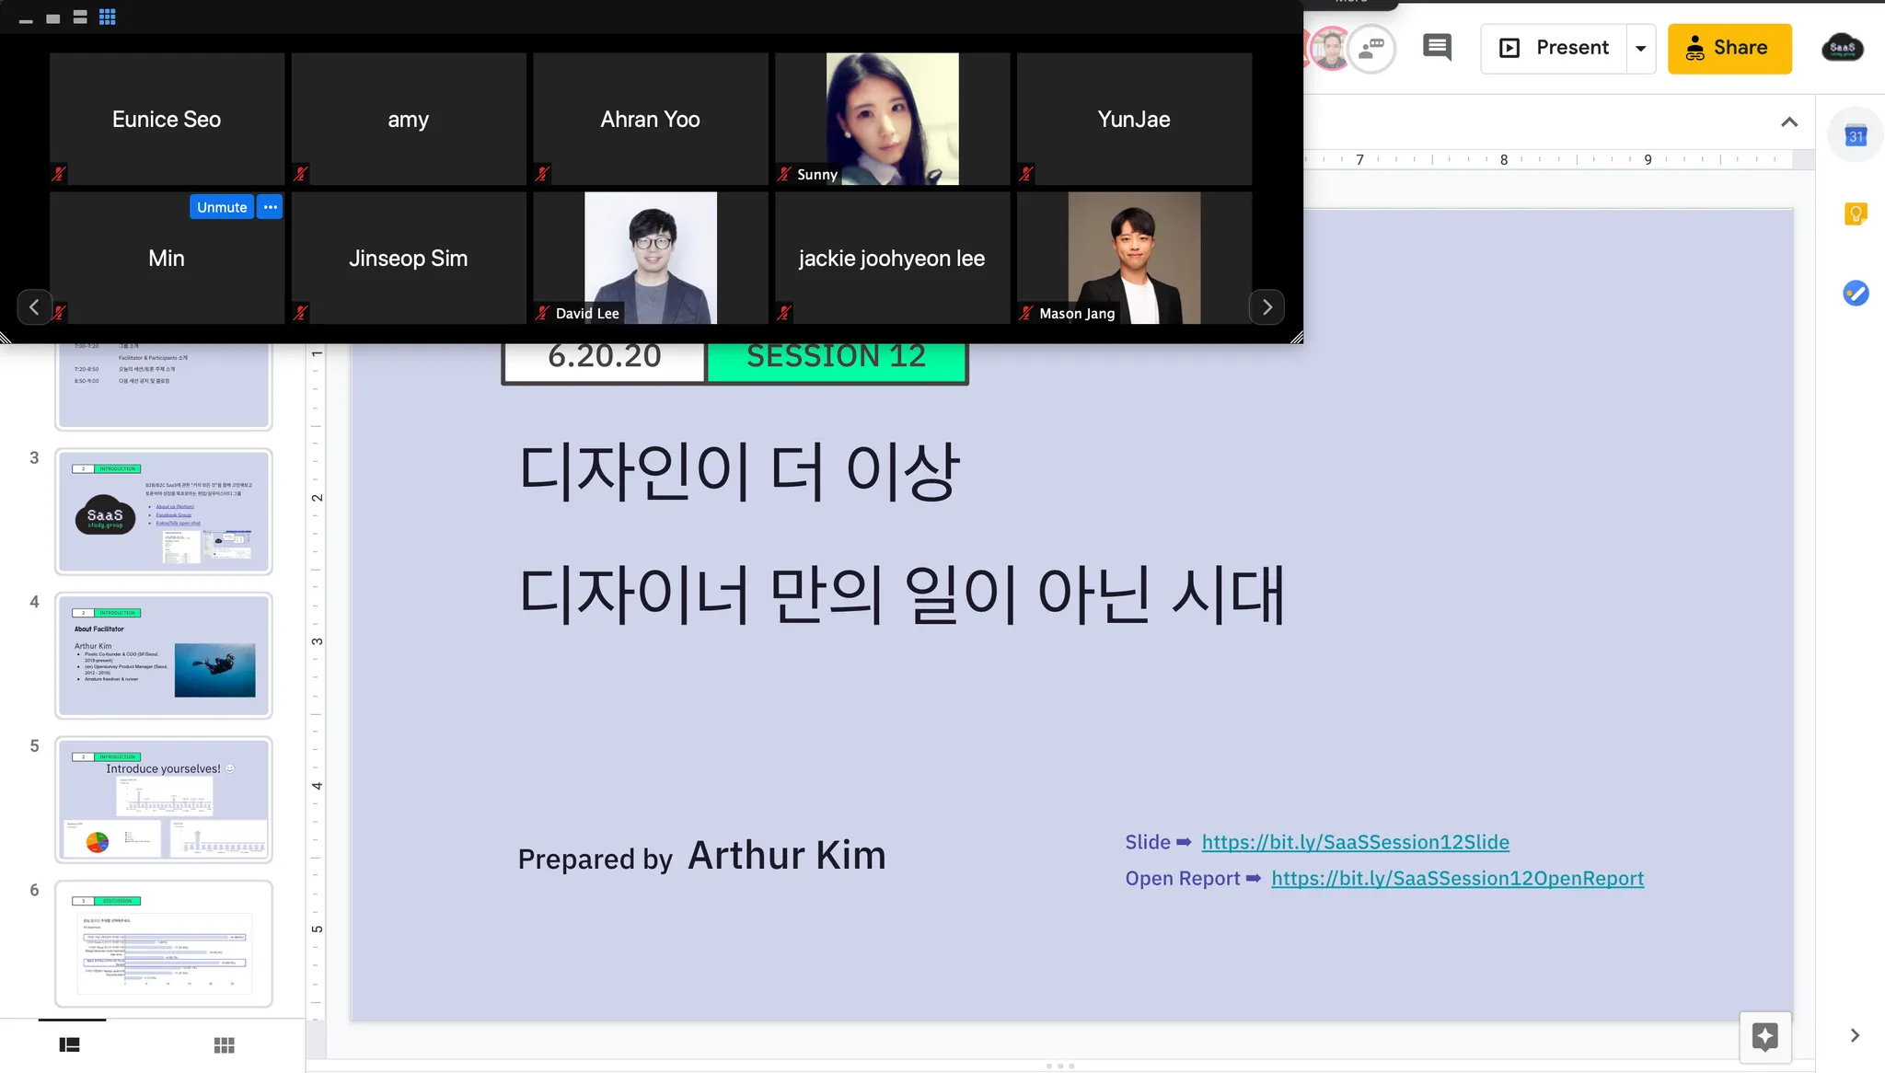This screenshot has height=1073, width=1885.
Task: Open the SaaS account avatar menu
Action: click(x=1842, y=48)
